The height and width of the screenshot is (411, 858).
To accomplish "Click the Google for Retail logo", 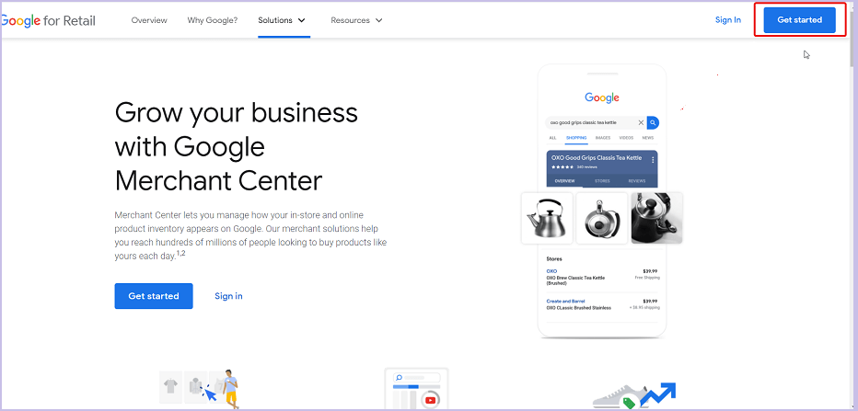I will (x=48, y=21).
